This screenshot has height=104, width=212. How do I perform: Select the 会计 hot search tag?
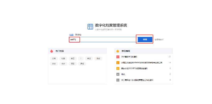63,64
